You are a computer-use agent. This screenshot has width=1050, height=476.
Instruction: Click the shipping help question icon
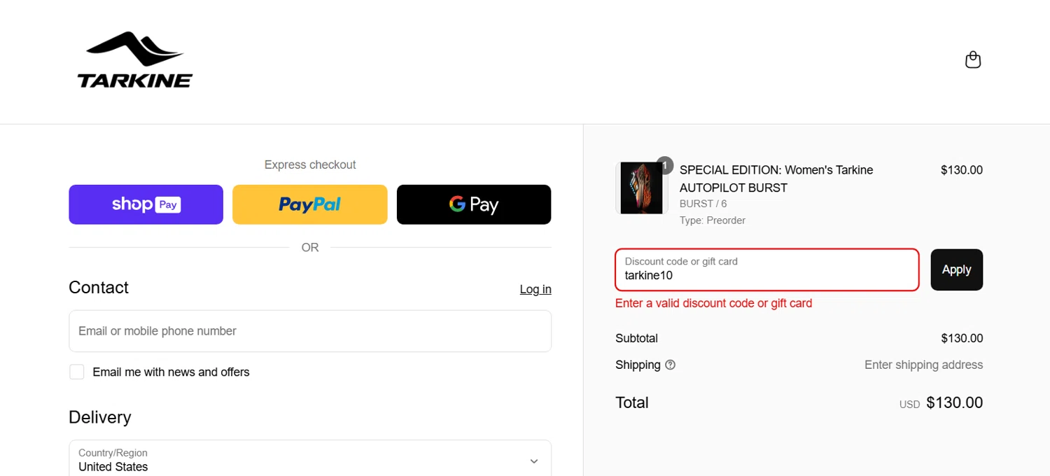[x=670, y=365]
